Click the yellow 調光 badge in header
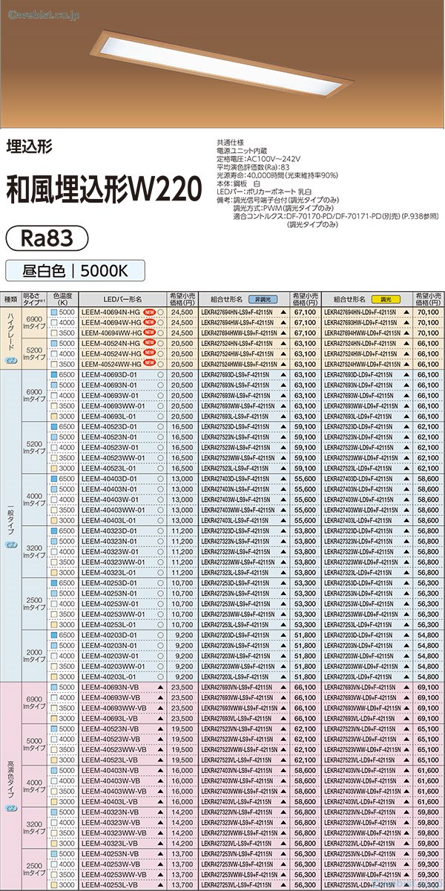Screen dimensions: 445x891 pos(386,299)
